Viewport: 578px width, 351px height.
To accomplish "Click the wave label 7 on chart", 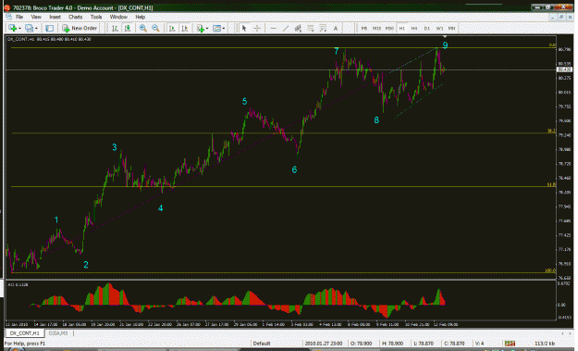I will pos(337,51).
